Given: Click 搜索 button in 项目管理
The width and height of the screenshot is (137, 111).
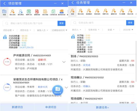Looking at the screenshot, I should 61,23.
